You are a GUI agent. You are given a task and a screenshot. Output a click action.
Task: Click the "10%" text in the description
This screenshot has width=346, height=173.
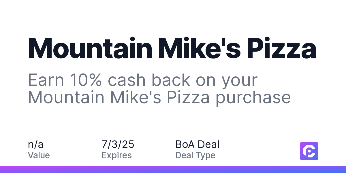pyautogui.click(x=85, y=80)
